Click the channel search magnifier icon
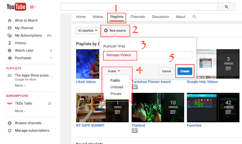This screenshot has height=144, width=242. (194, 17)
